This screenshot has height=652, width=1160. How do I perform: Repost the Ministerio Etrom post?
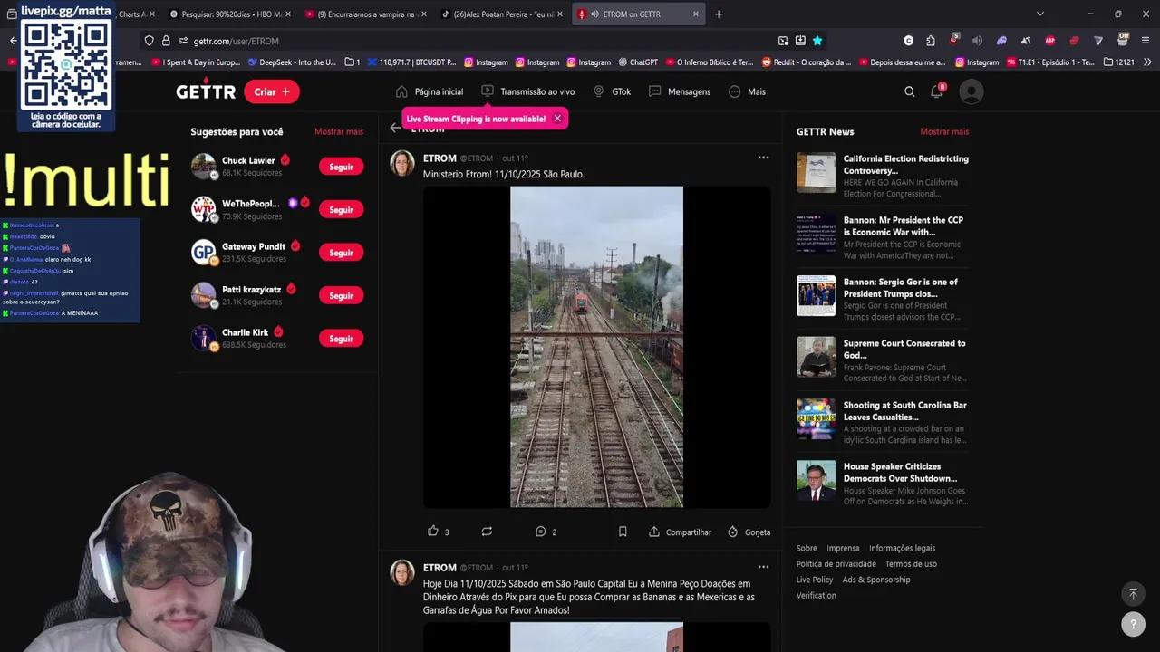point(487,532)
